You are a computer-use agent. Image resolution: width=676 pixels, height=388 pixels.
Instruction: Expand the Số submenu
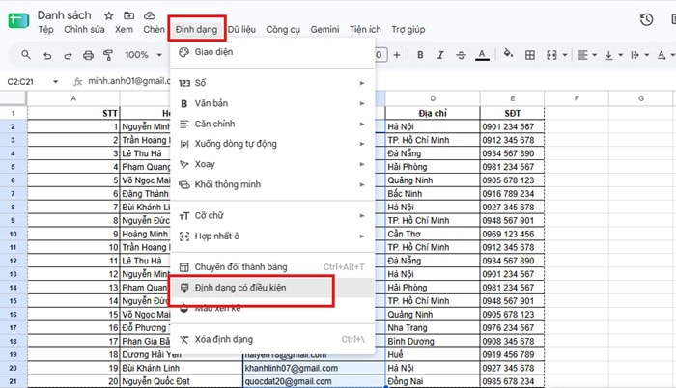tap(272, 83)
